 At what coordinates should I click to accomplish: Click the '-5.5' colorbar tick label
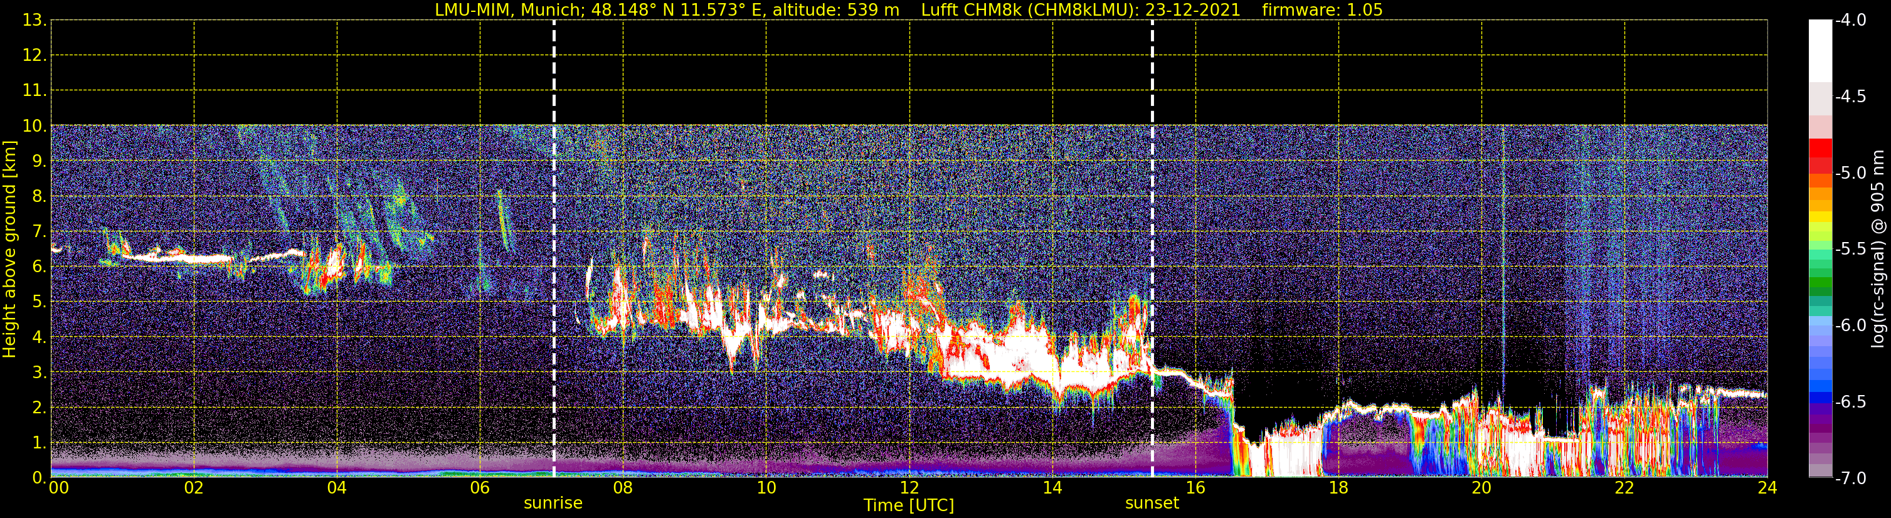pos(1850,250)
